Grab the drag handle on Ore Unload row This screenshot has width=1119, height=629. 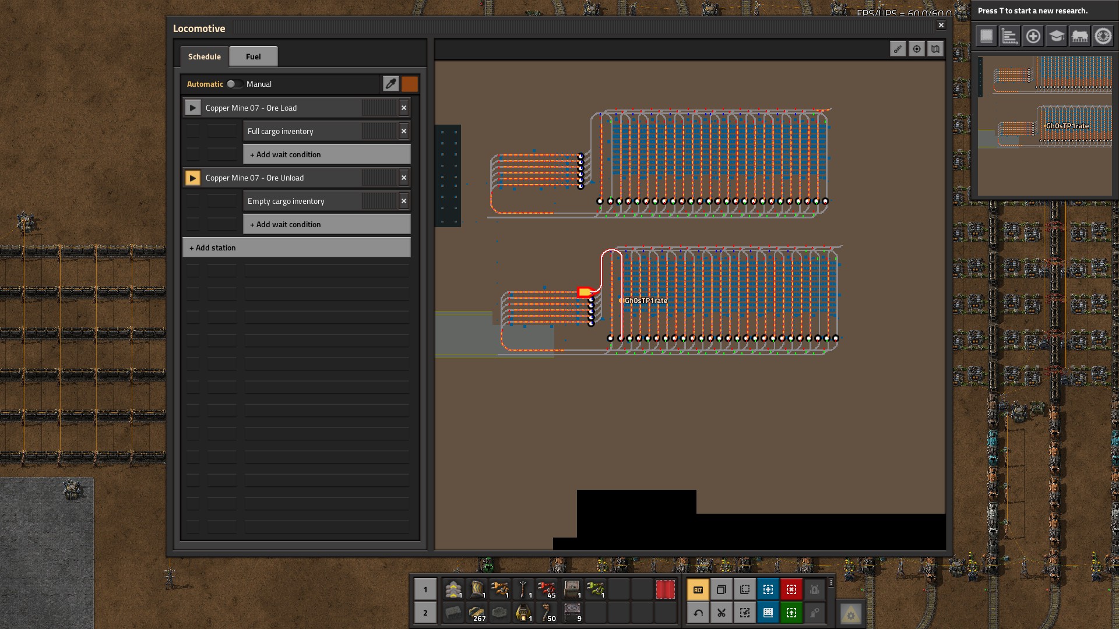379,178
